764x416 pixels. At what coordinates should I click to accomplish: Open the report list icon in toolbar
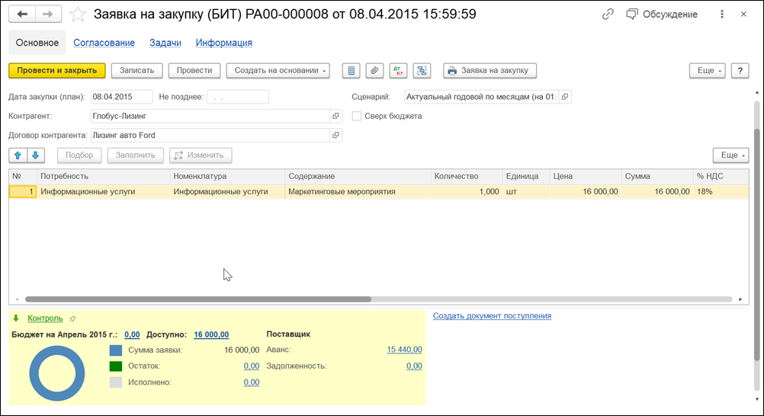[x=352, y=71]
